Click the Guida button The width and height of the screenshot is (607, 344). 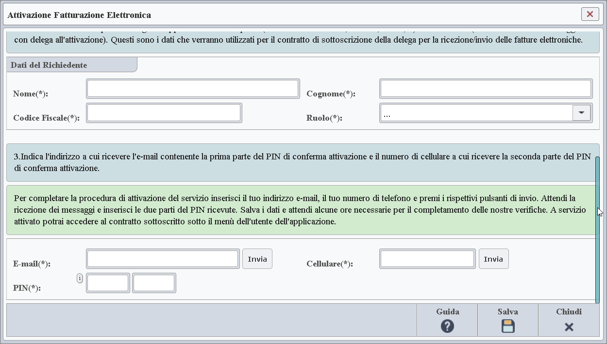point(447,320)
